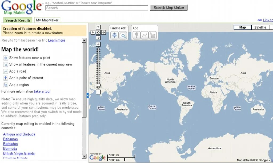Click the Add a point of interest sidebar icon
273x163 pixels.
[x=6, y=78]
